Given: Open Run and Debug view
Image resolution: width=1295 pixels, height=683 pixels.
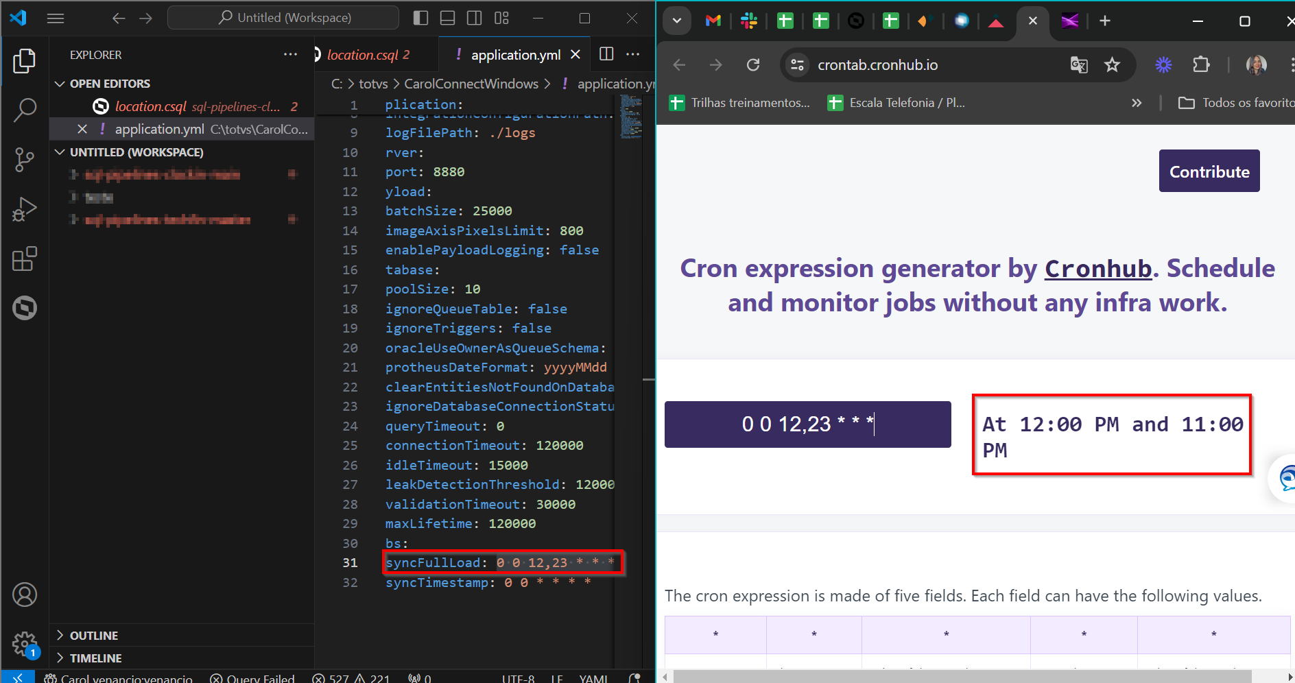Looking at the screenshot, I should coord(25,210).
